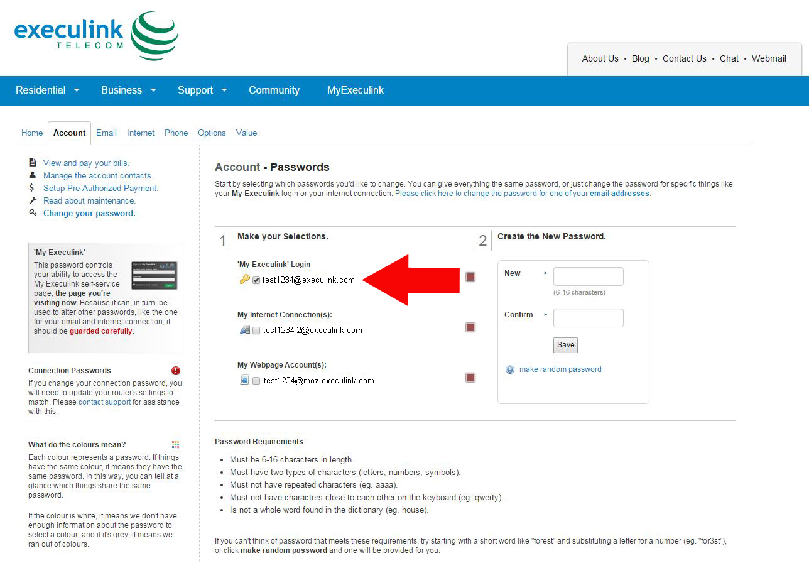Click the 'guarded carefully' red text
Image resolution: width=809 pixels, height=563 pixels.
click(101, 331)
